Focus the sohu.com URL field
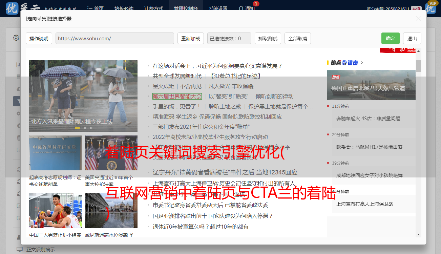Viewport: 441px width, 254px height. 115,38
